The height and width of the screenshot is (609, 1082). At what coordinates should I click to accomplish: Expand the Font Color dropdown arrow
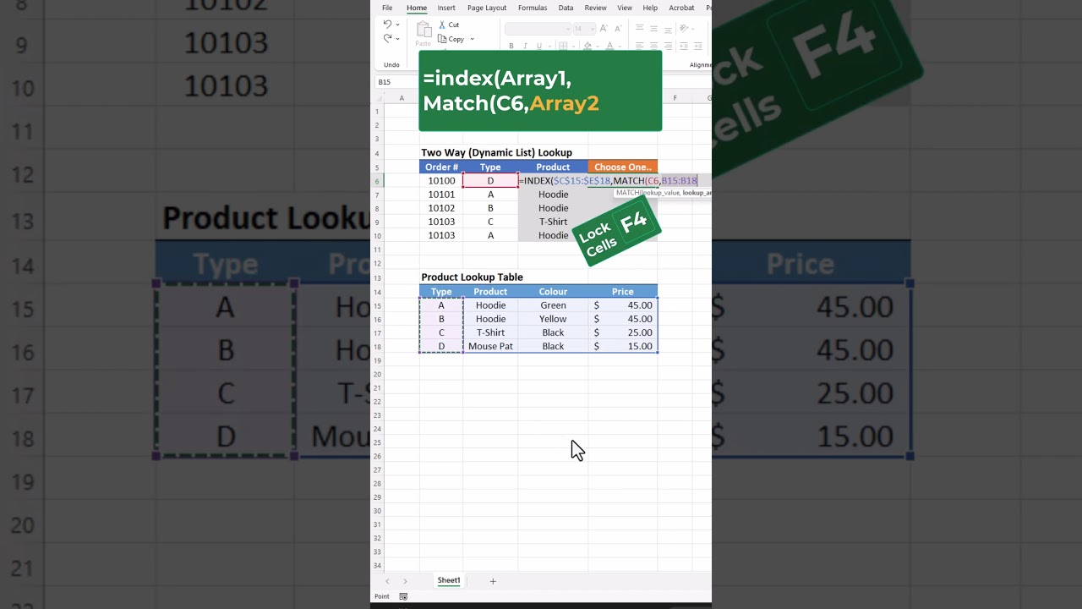[620, 46]
